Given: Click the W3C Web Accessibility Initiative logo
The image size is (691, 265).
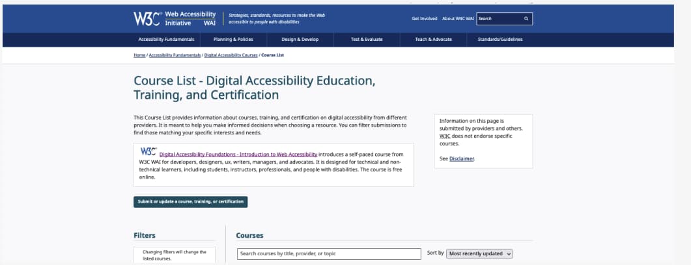Looking at the screenshot, I should (175, 18).
